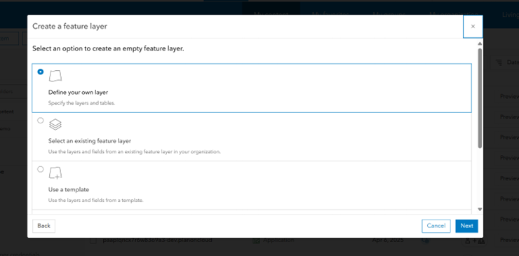The width and height of the screenshot is (519, 256).
Task: Select the Define your own layer radio button
Action: click(41, 72)
